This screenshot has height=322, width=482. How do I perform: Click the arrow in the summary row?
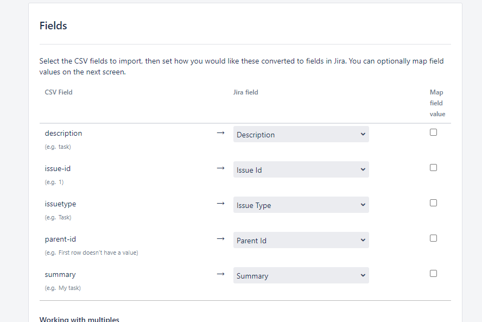tap(220, 274)
